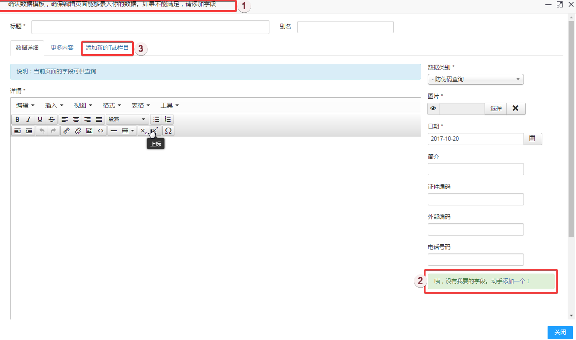Open the 段落 paragraph format dropdown
Image resolution: width=576 pixels, height=340 pixels.
pos(128,119)
